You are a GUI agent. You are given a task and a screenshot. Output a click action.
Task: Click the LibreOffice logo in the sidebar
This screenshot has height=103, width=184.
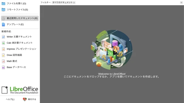point(20,90)
